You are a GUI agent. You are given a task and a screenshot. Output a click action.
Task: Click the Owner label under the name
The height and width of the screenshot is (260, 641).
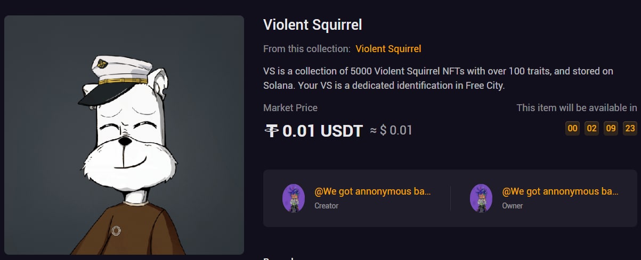pyautogui.click(x=512, y=206)
